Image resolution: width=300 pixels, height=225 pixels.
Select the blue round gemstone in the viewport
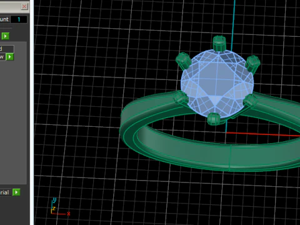(x=217, y=84)
